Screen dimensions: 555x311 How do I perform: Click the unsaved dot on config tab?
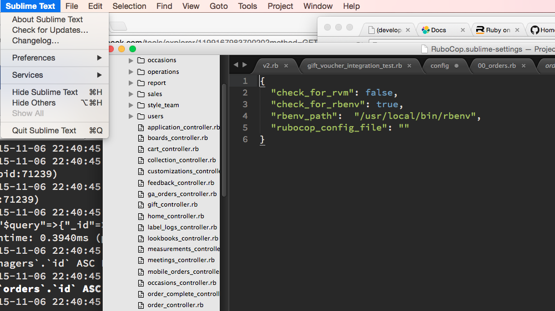(x=457, y=66)
